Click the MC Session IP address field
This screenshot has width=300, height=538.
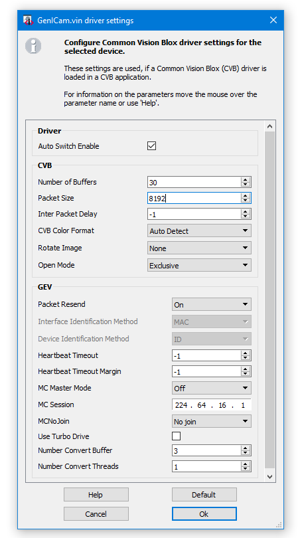click(212, 405)
